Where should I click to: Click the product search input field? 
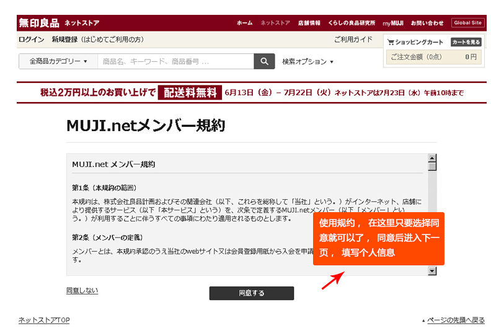click(175, 61)
